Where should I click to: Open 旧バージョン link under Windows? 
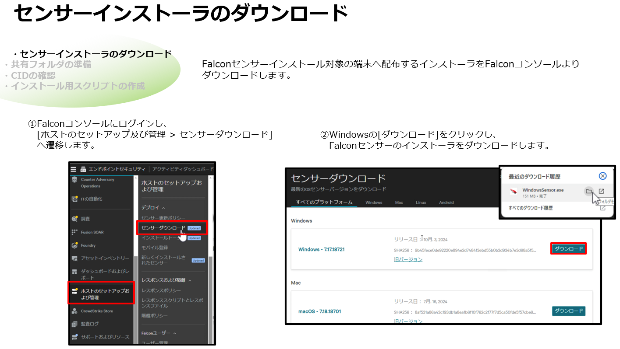pyautogui.click(x=408, y=259)
